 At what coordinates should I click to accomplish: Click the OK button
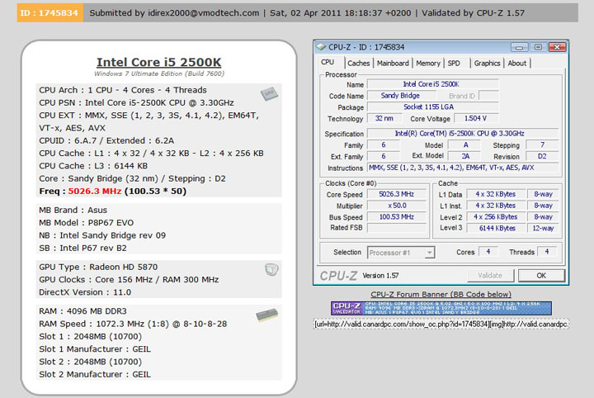[x=541, y=276]
